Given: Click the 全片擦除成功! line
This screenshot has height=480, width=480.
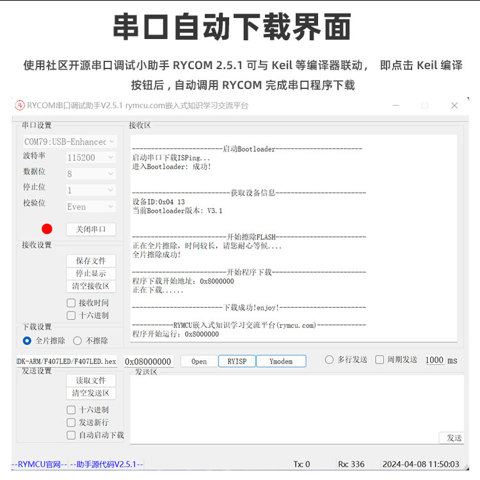Looking at the screenshot, I should [156, 255].
